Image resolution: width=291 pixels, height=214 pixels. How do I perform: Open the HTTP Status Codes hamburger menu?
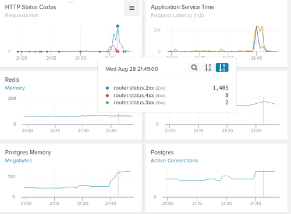pos(132,8)
